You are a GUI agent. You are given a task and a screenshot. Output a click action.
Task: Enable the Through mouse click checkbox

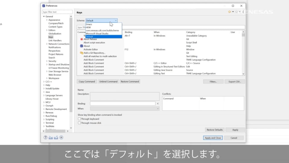[79, 123]
